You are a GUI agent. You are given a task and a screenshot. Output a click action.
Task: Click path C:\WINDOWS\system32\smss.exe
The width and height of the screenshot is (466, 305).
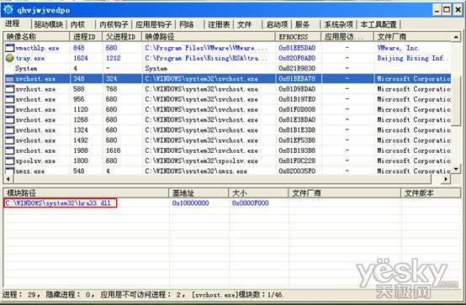pyautogui.click(x=196, y=171)
